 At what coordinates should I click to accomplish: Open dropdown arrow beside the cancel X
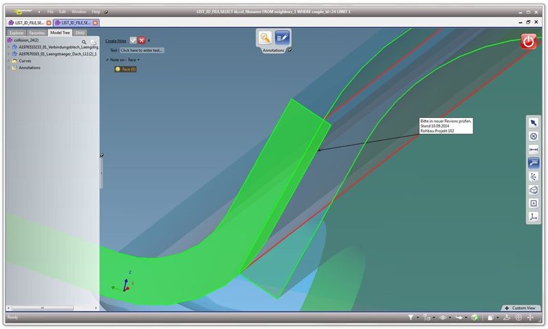(149, 41)
